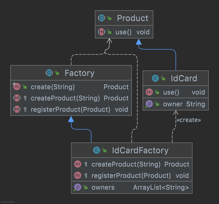Screen dimensions: 219x204
Task: Select the method icon next to create(String)
Action: pyautogui.click(x=17, y=87)
